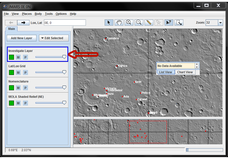Adjust MOLA Shaded Relief opacity slider
Image resolution: width=228 pixels, height=159 pixels.
click(x=51, y=103)
